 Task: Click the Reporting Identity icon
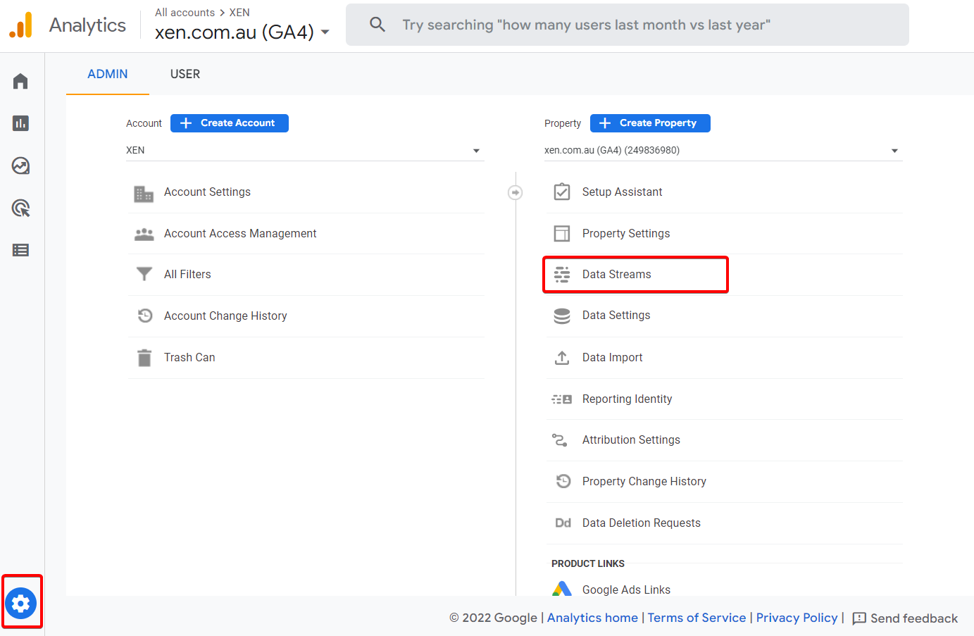coord(562,399)
